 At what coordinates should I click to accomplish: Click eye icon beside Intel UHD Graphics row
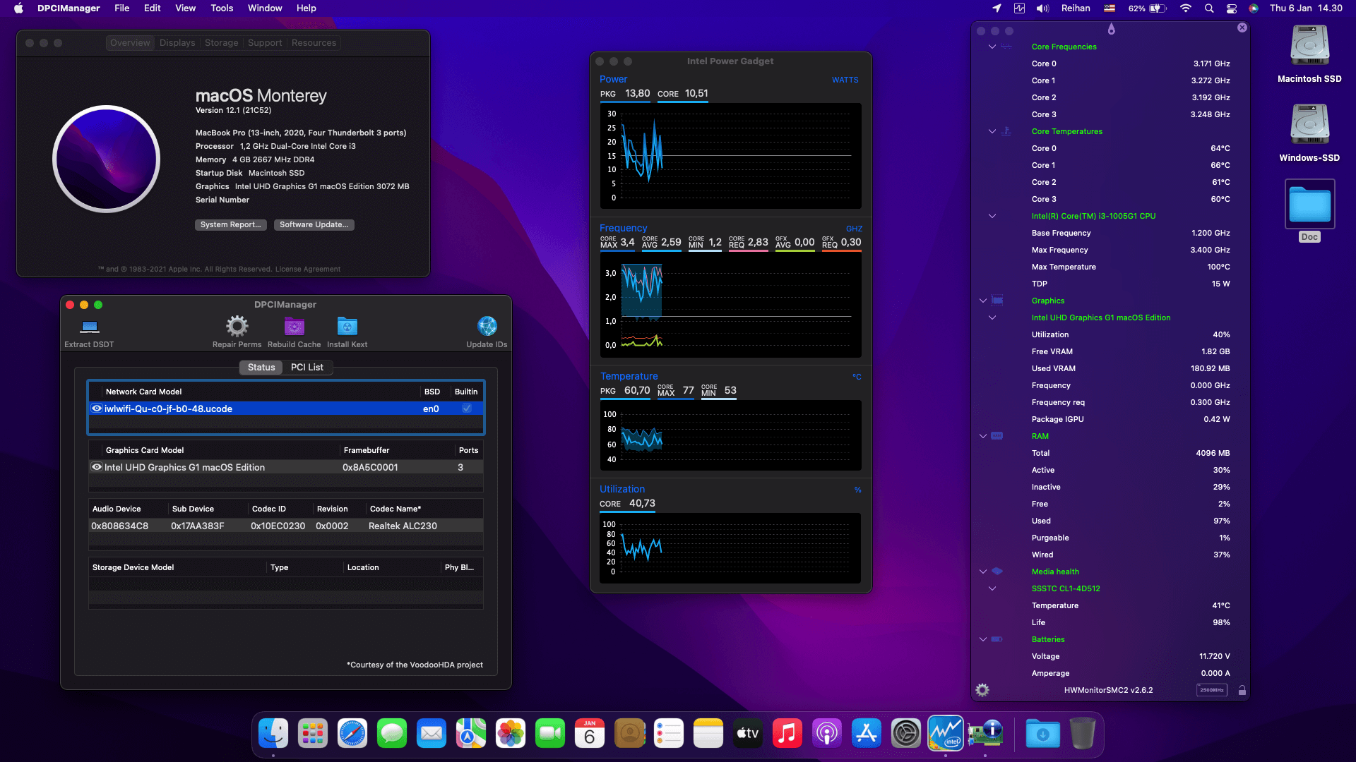tap(97, 467)
